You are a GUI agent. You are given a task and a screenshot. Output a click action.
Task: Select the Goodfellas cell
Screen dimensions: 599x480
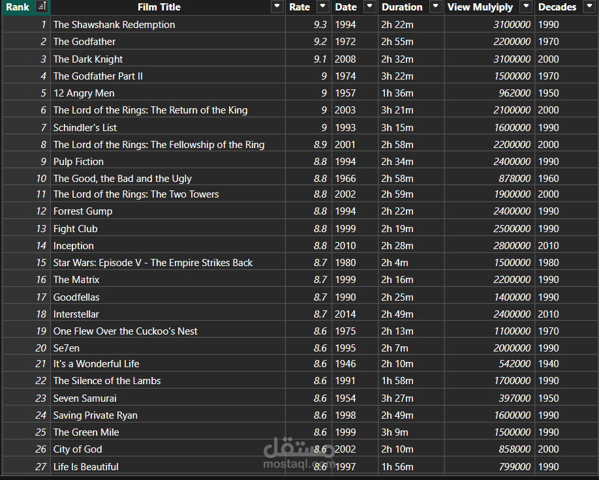[168, 297]
